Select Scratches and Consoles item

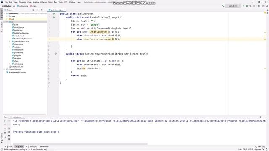click(x=17, y=72)
